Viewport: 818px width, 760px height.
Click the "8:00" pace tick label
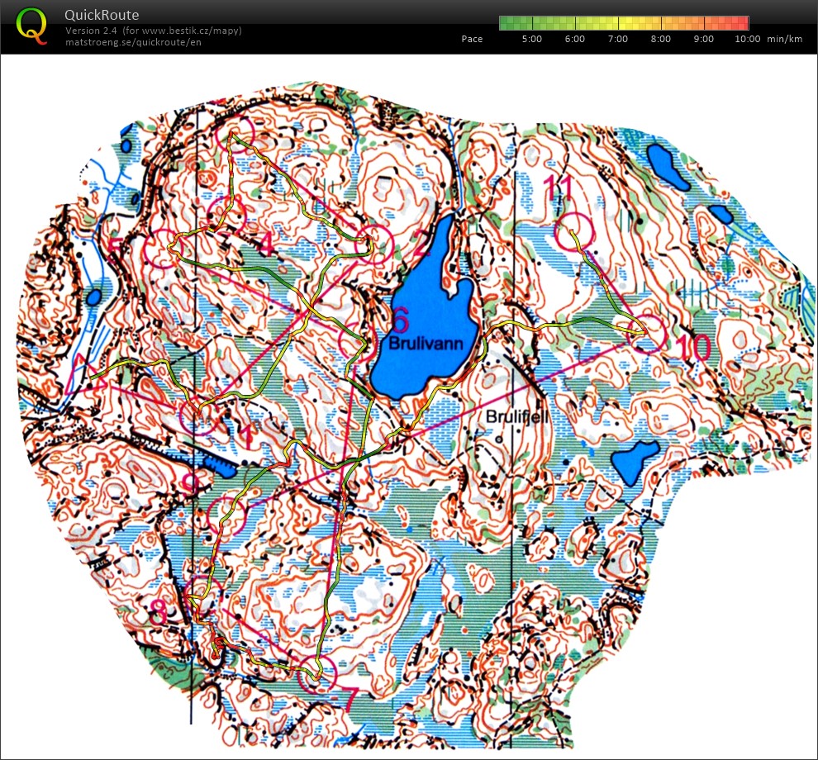coord(660,39)
